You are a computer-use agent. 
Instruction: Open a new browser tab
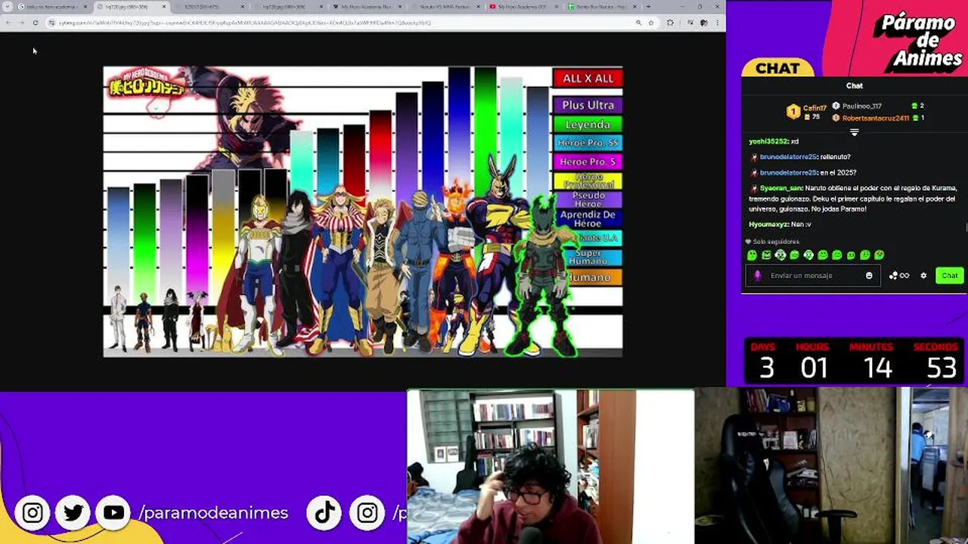648,7
